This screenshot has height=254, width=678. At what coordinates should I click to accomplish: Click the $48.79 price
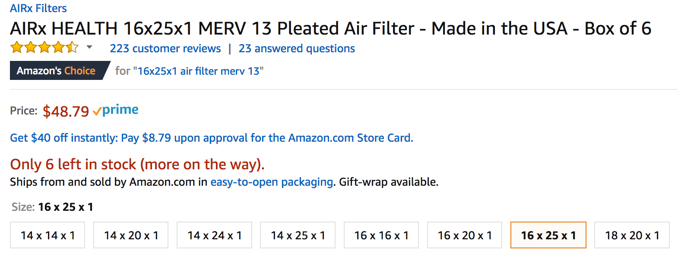[x=66, y=111]
